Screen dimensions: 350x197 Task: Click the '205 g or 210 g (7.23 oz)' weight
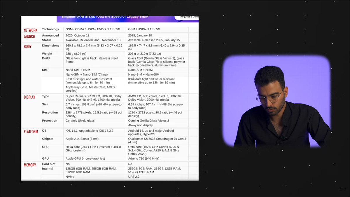pyautogui.click(x=145, y=54)
